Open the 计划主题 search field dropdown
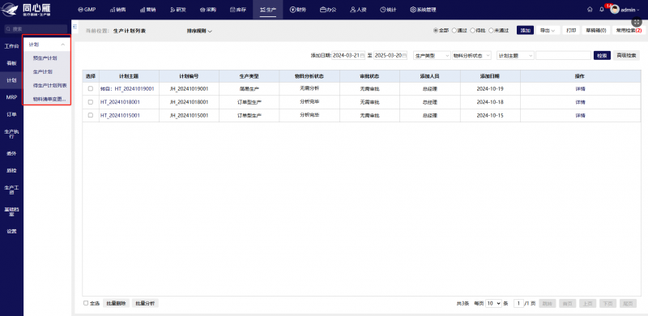648x316 pixels. click(515, 55)
